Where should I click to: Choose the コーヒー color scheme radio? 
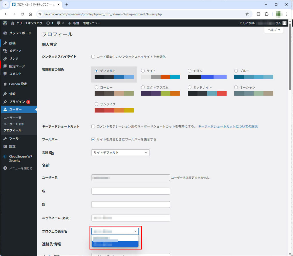96,87
